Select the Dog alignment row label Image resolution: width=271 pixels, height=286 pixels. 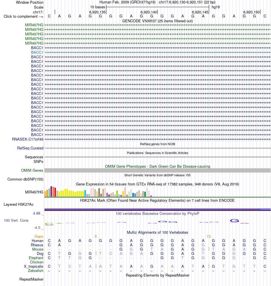[40, 253]
